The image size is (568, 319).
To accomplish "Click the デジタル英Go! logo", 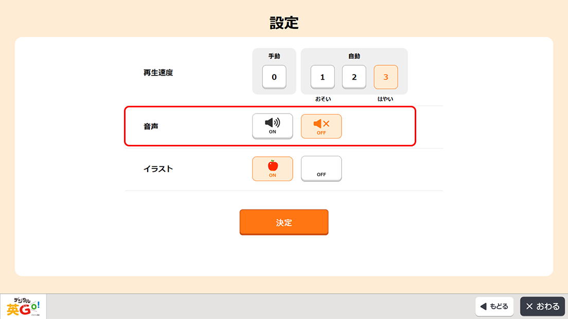I will [23, 307].
